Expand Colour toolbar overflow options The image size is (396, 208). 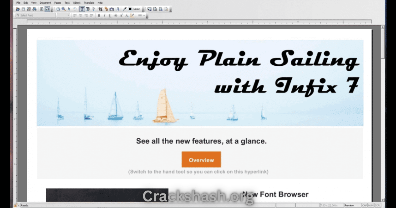tap(143, 10)
